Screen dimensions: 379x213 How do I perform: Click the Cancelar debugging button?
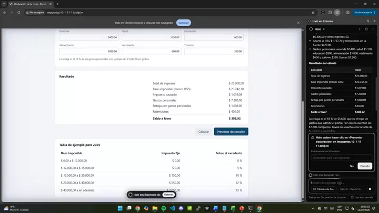point(184,23)
